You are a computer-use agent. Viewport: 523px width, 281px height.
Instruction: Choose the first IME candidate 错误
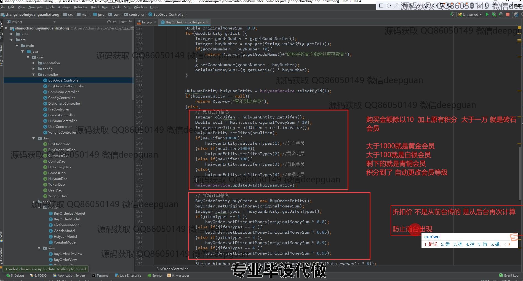[x=431, y=244]
